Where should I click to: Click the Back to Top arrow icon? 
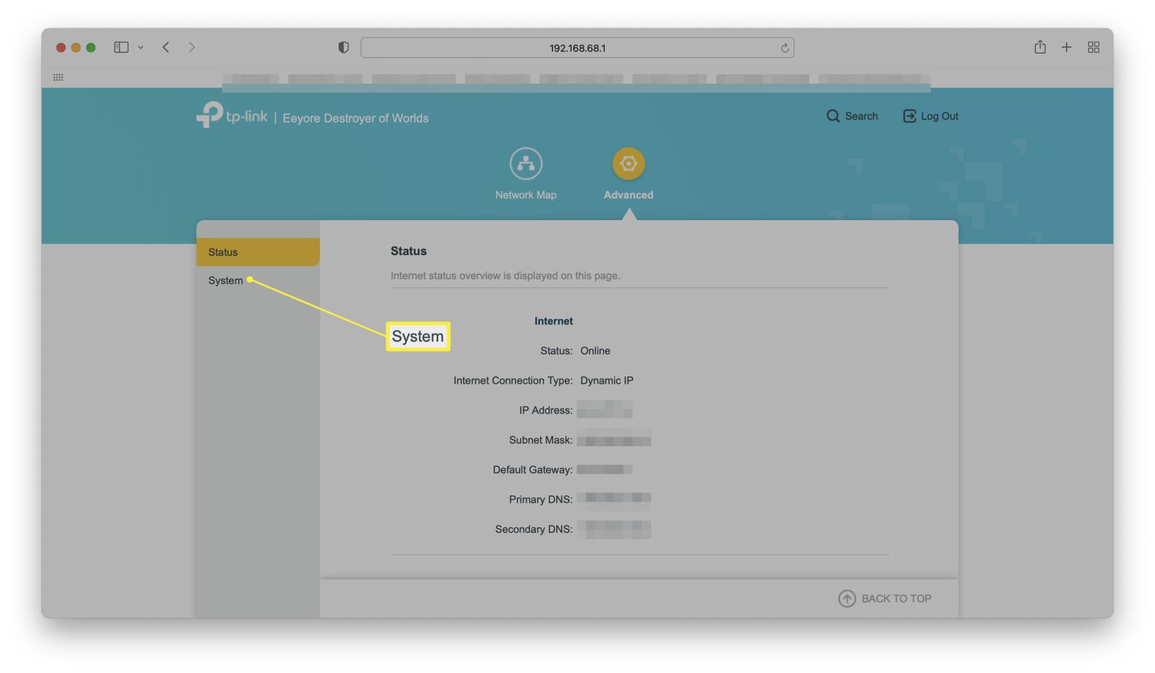click(846, 598)
